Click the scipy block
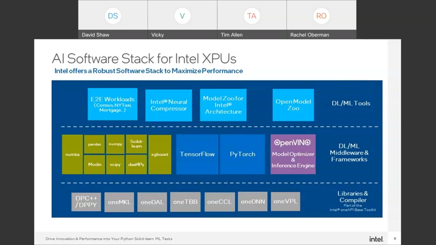Screen dimensions: 436x245 click(115, 165)
